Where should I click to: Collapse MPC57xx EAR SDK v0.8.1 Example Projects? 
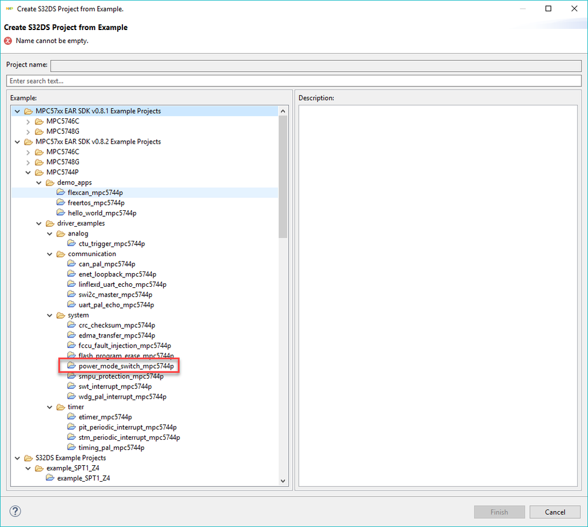click(17, 111)
